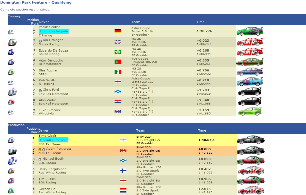Click Timo Glock's helmet icon
Viewport: 306px width, 195px height.
[x=11, y=140]
